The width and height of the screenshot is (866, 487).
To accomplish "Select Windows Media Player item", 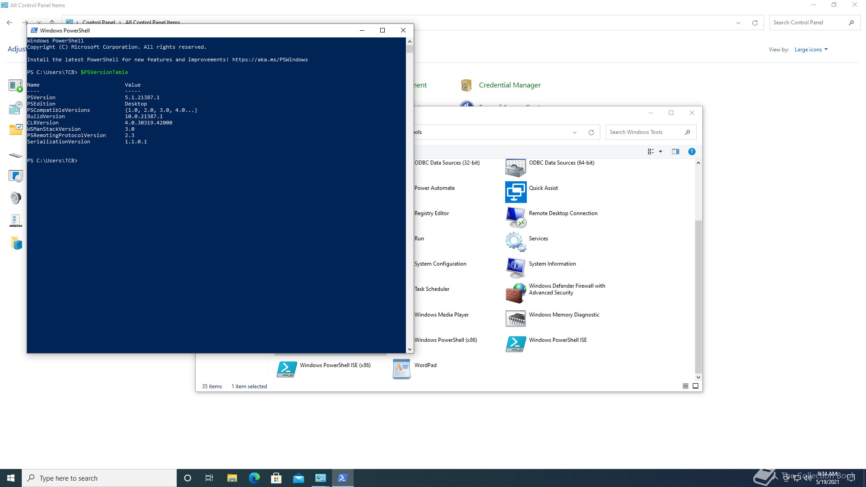I will [x=441, y=315].
